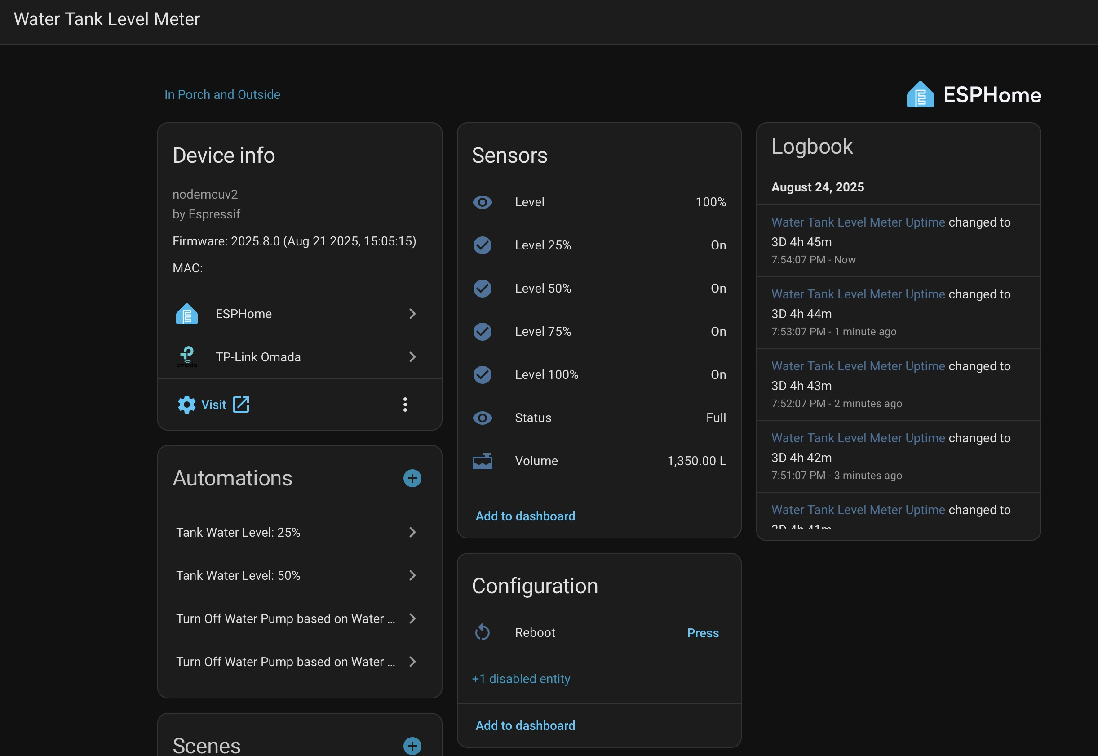Open Tank Water Level: 25% automation chevron
The width and height of the screenshot is (1098, 756).
point(412,532)
